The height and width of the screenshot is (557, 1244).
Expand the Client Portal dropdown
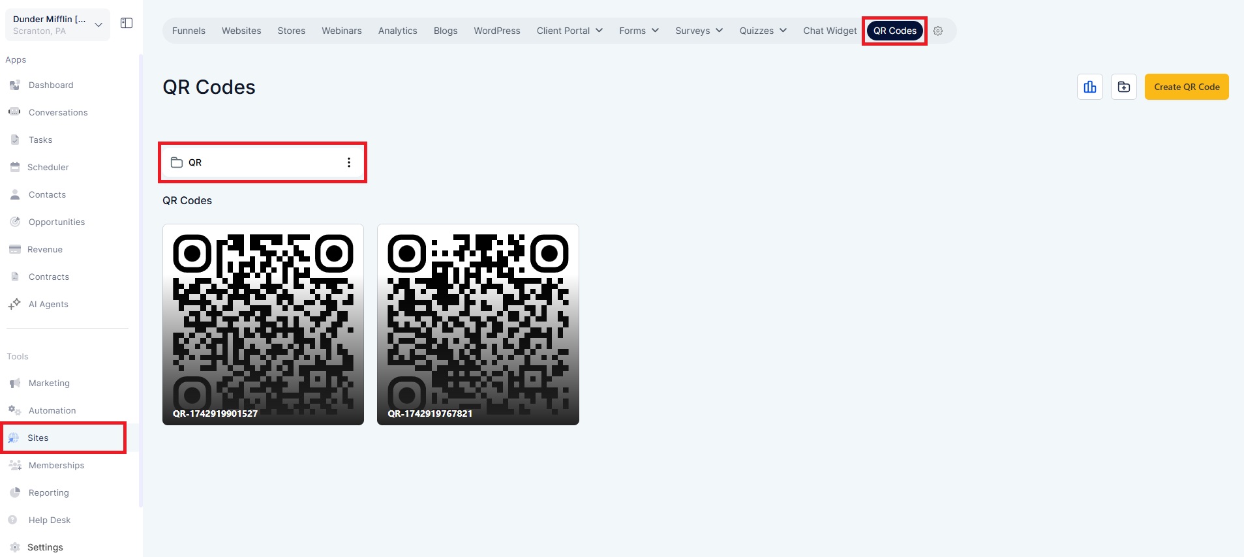click(569, 31)
